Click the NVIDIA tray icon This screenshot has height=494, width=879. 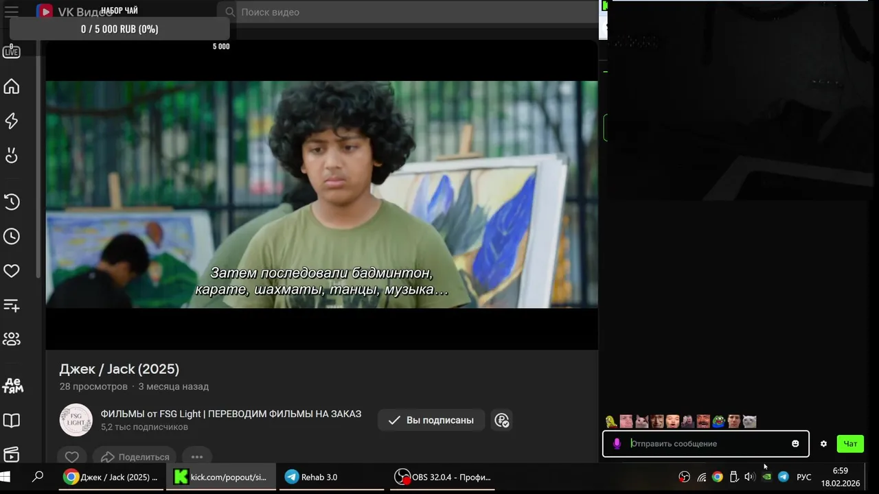click(x=766, y=477)
